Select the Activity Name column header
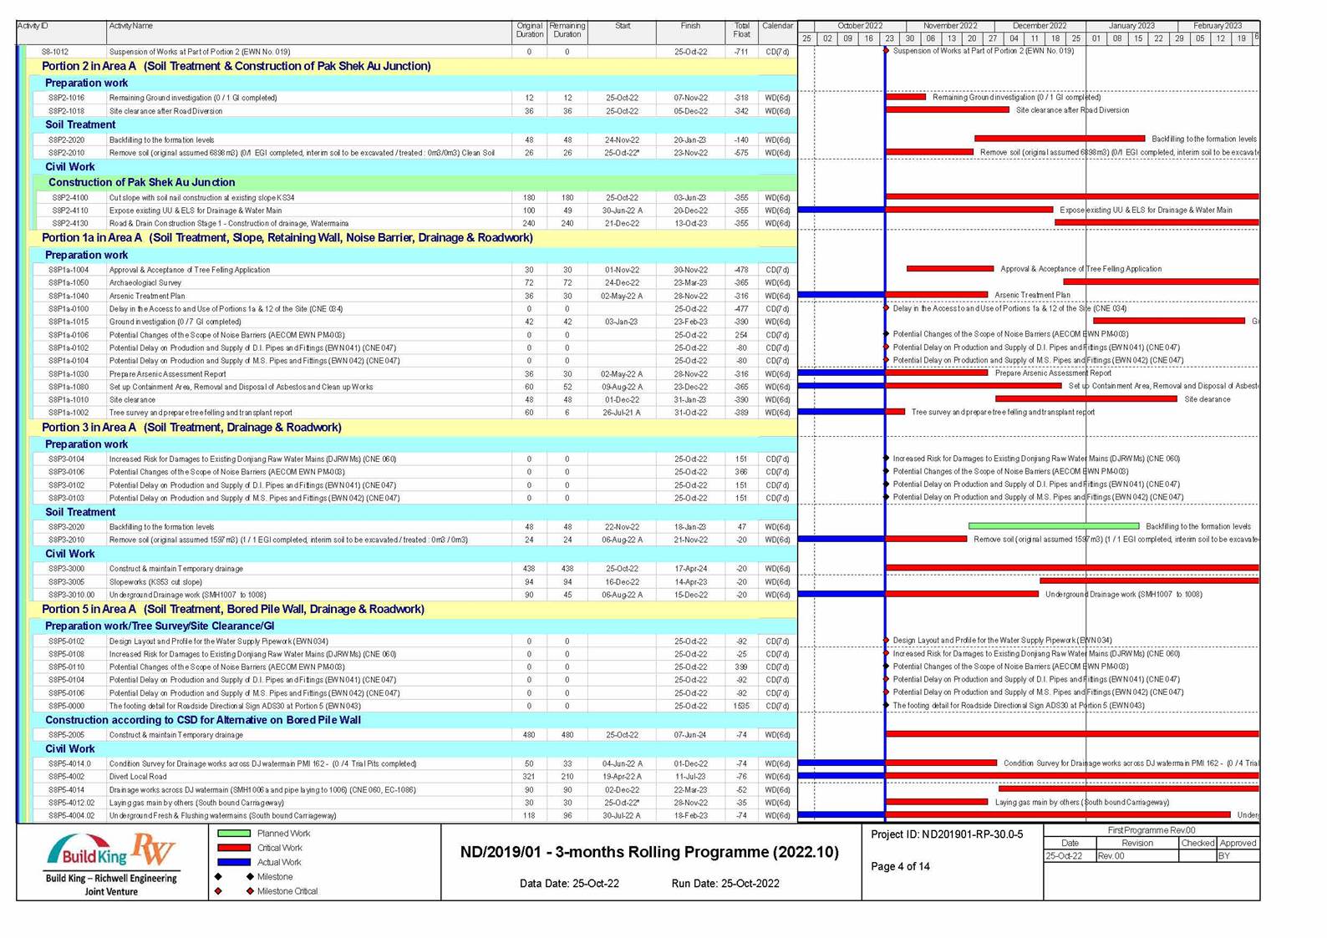1327x938 pixels. coord(309,33)
